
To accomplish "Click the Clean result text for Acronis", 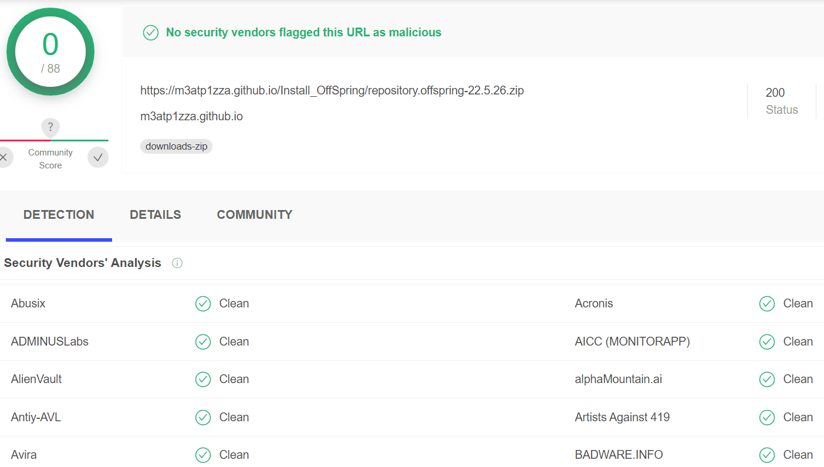I will click(798, 303).
